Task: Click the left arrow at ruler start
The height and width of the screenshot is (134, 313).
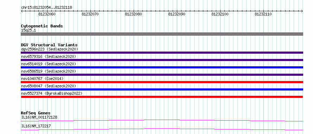Action: pos(22,11)
